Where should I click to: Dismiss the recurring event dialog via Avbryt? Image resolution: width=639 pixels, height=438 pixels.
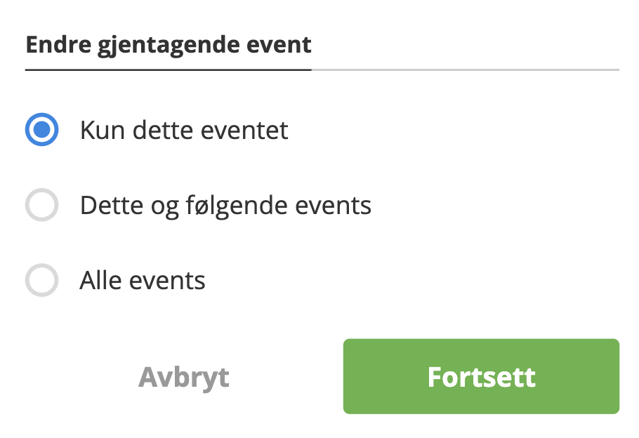pyautogui.click(x=184, y=377)
